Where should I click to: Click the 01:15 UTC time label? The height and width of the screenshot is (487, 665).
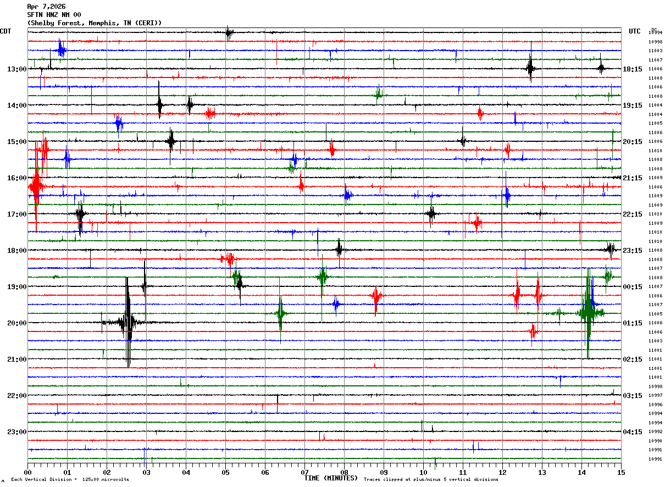[633, 323]
